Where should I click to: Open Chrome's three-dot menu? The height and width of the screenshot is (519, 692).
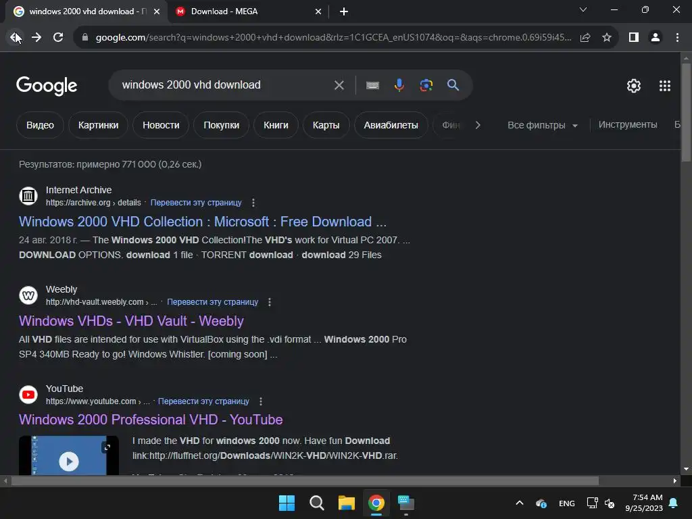click(x=677, y=38)
